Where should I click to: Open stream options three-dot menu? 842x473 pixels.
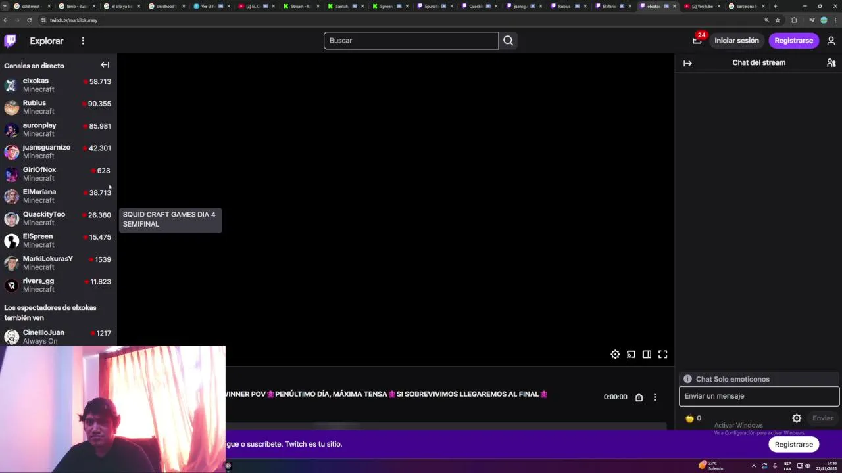[655, 397]
